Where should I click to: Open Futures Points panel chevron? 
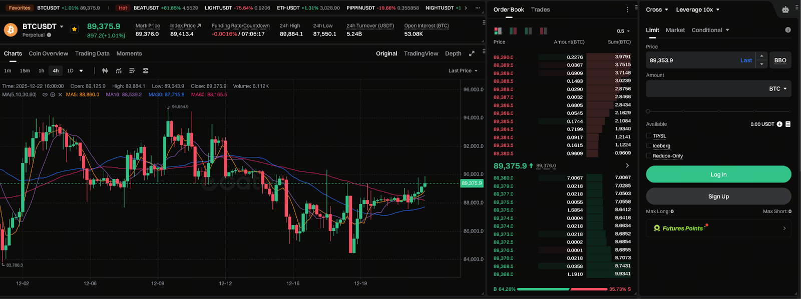pos(784,228)
